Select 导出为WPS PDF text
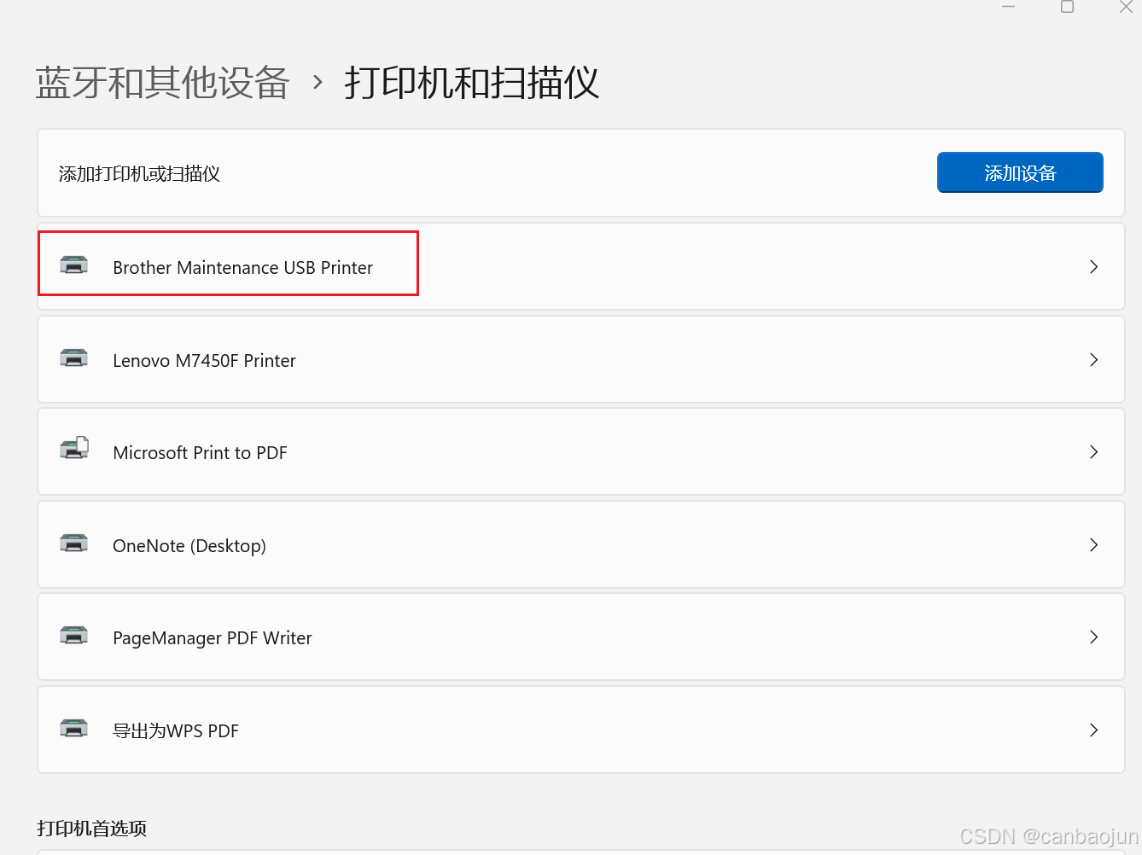The width and height of the screenshot is (1142, 855). [x=176, y=731]
